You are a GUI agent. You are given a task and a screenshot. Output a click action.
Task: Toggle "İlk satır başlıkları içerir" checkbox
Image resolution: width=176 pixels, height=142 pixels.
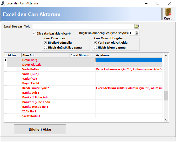coord(35,33)
